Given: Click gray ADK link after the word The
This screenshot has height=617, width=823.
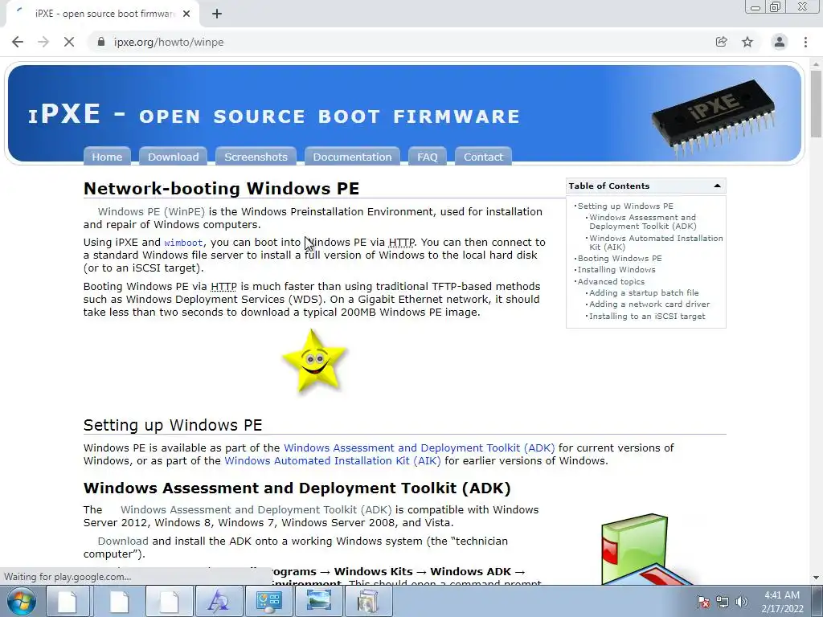Looking at the screenshot, I should (256, 510).
